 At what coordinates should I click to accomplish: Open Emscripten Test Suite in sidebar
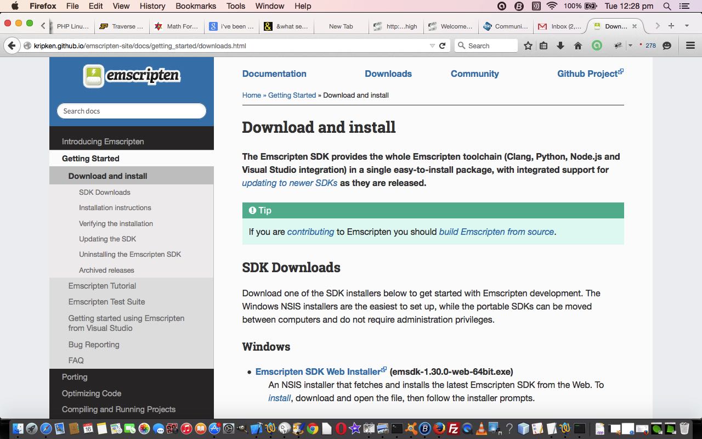click(132, 302)
